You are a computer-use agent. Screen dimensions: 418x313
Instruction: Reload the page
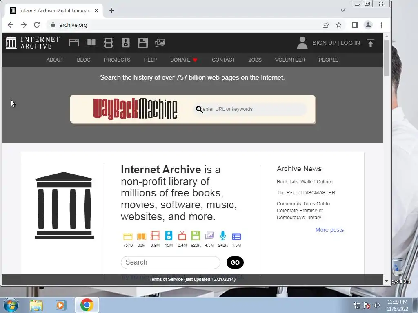[x=37, y=25]
